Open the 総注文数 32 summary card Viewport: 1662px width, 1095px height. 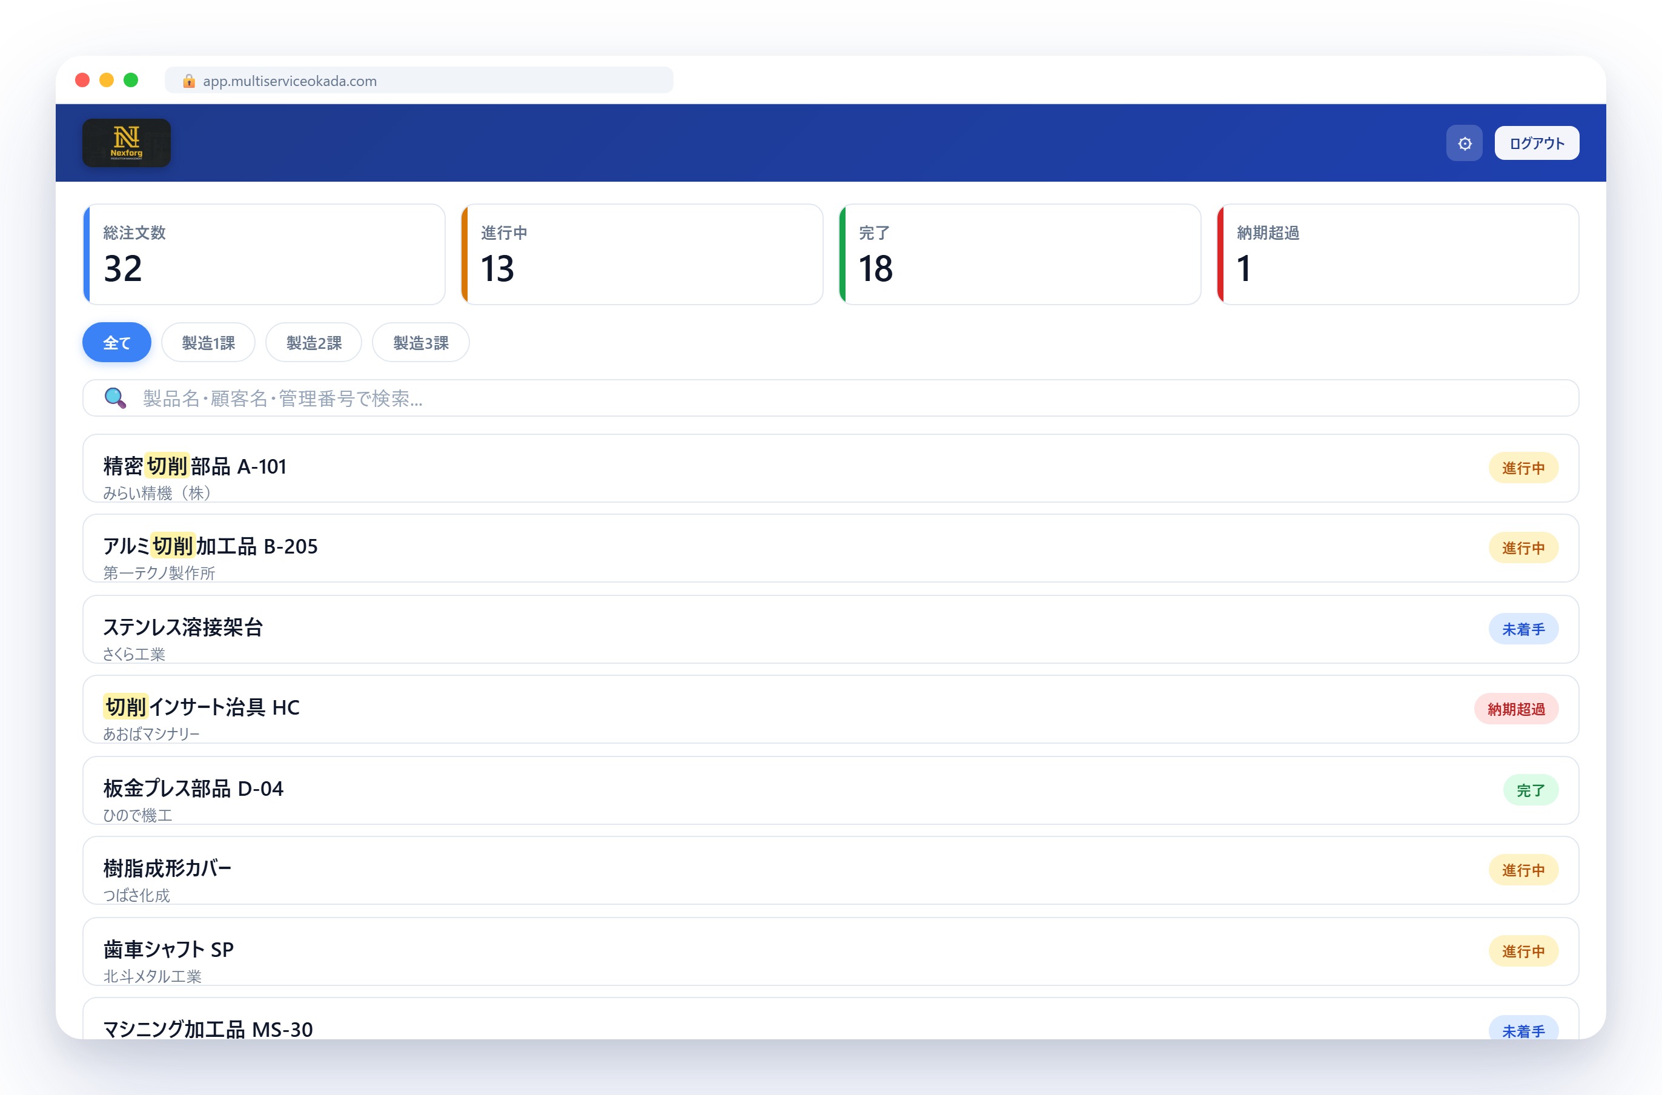pos(264,254)
